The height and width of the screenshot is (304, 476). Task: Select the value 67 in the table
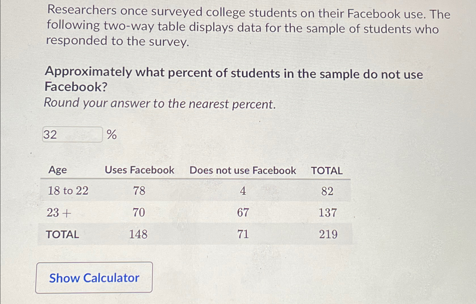pyautogui.click(x=244, y=212)
